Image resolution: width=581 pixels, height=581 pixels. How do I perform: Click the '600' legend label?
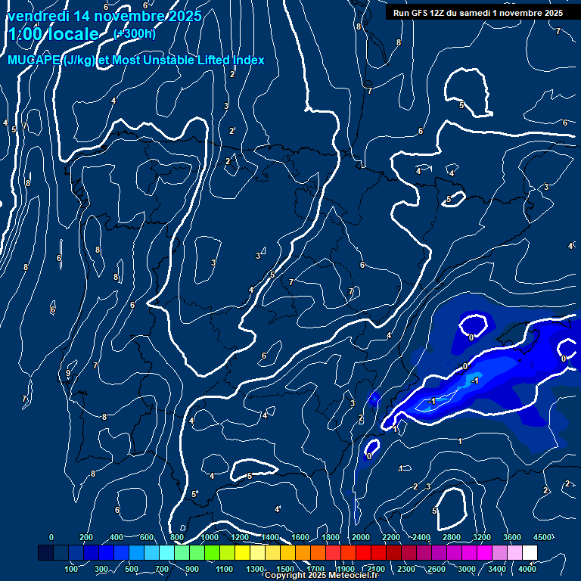pyautogui.click(x=146, y=537)
